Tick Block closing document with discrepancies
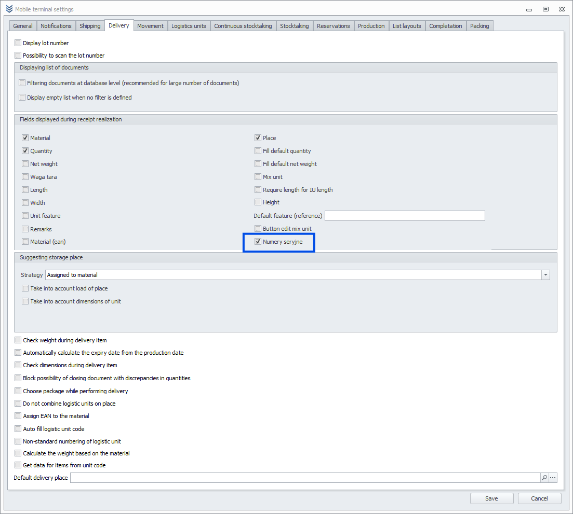Image resolution: width=573 pixels, height=514 pixels. [18, 378]
